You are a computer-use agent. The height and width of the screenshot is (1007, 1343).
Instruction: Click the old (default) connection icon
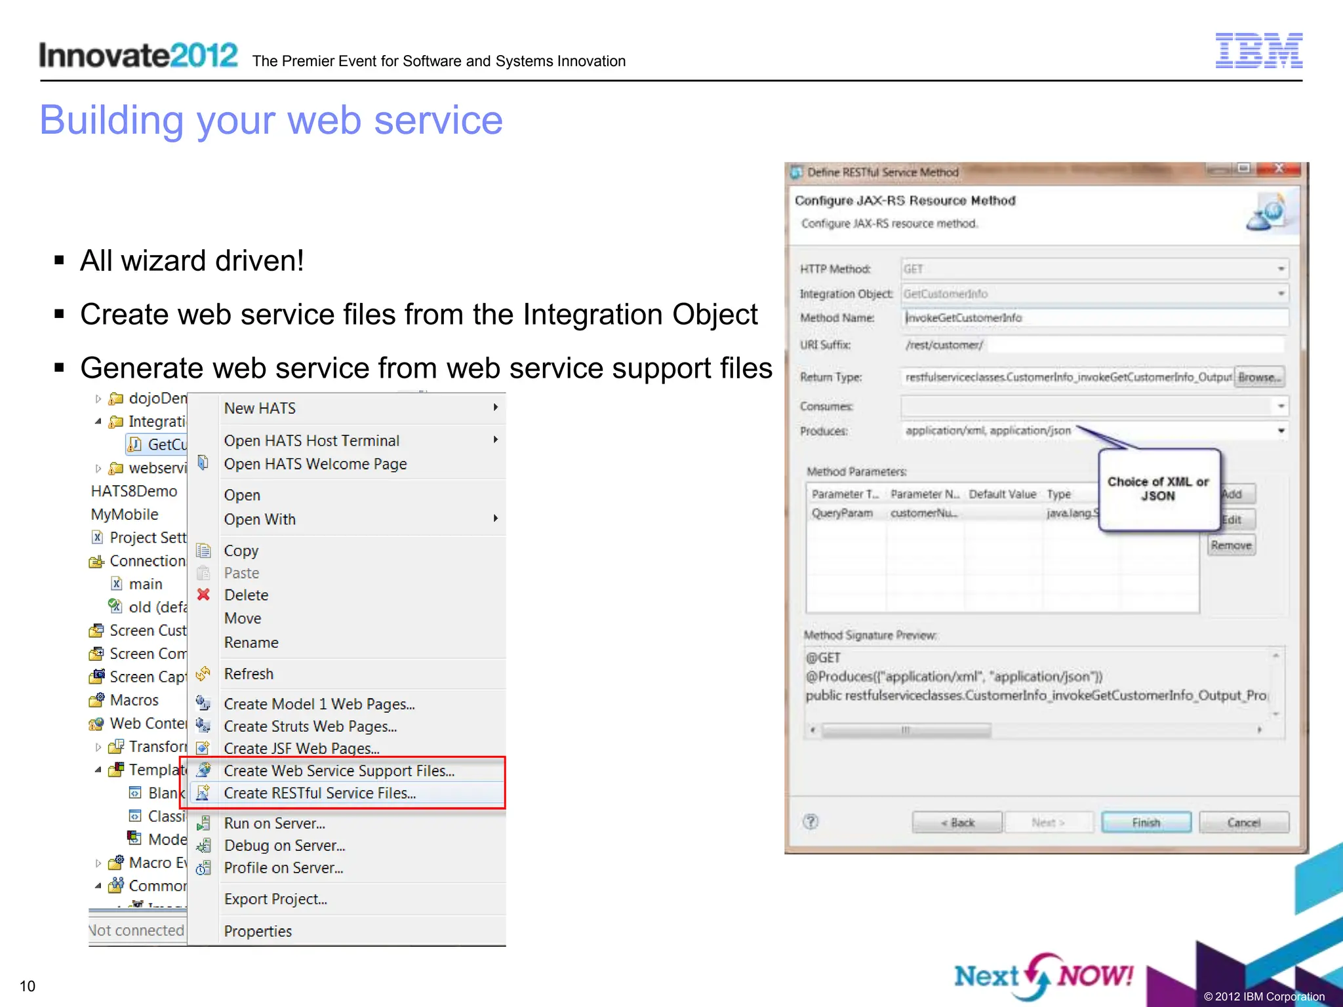(115, 606)
